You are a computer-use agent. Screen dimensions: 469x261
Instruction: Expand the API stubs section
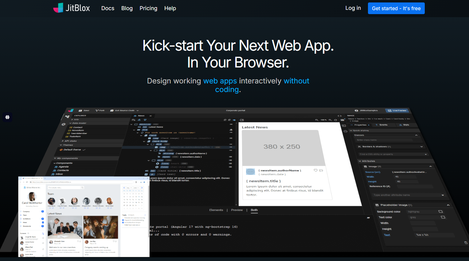(69, 141)
